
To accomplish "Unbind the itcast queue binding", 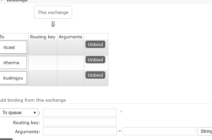I will [x=95, y=44].
